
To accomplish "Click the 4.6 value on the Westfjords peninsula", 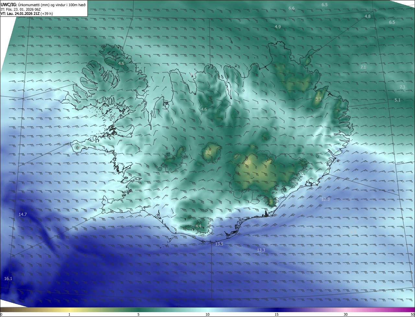I will (121, 63).
